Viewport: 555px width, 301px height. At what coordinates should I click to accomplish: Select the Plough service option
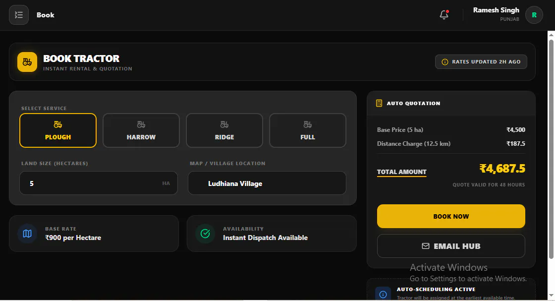click(58, 130)
